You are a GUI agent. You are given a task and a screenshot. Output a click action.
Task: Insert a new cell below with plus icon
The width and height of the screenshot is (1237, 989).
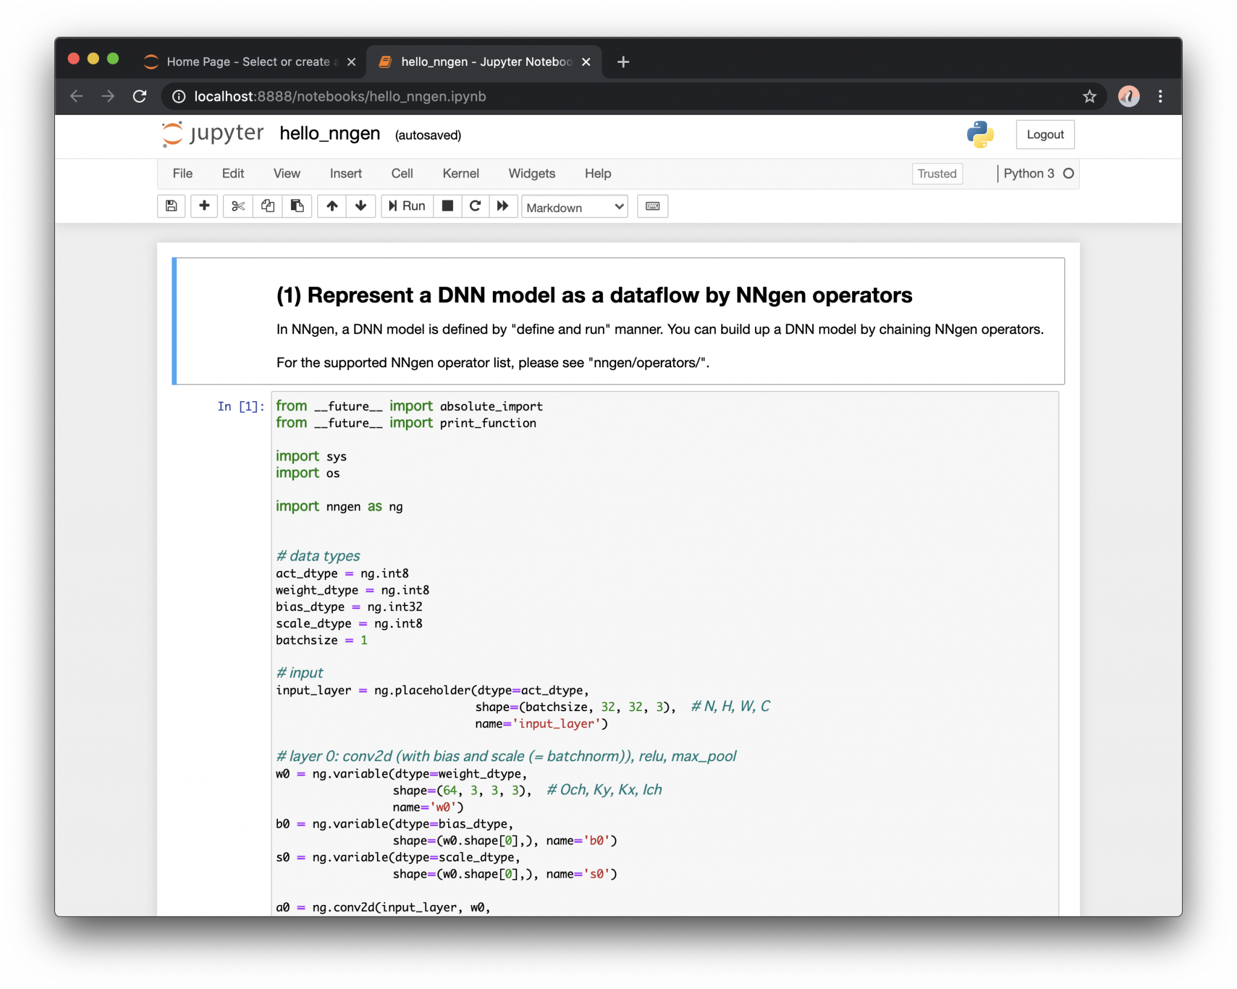coord(204,206)
